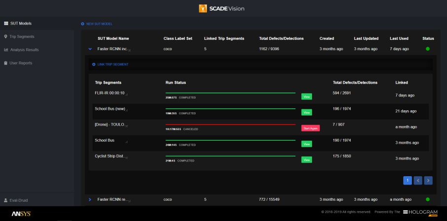Click the FLIR-IR 00:00:10 segment name
The image size is (447, 221).
[x=110, y=93]
